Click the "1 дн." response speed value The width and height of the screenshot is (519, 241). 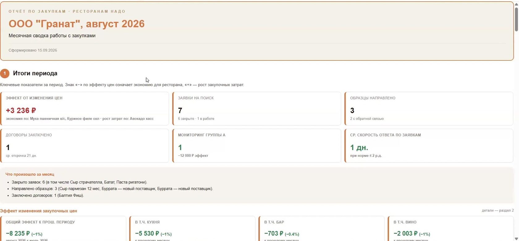tap(359, 148)
